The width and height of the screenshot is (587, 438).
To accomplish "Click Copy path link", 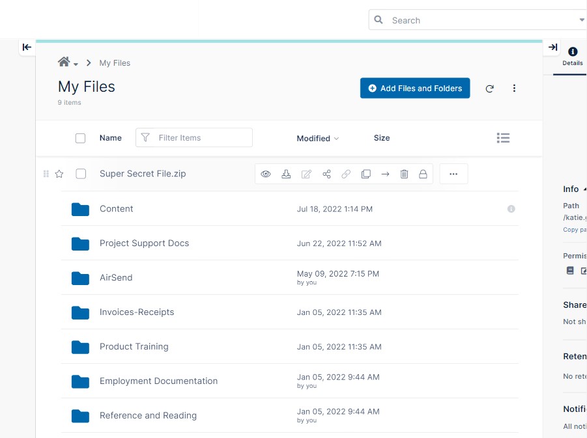I will pyautogui.click(x=575, y=230).
